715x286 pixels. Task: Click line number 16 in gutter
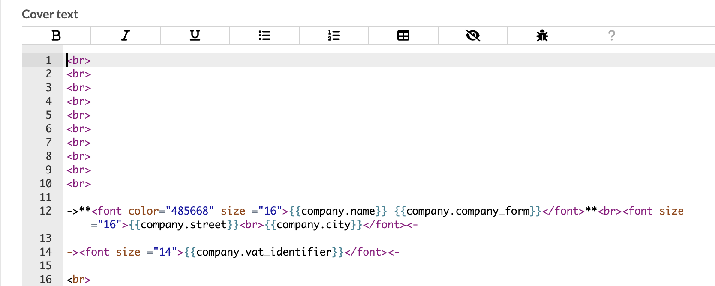[45, 279]
